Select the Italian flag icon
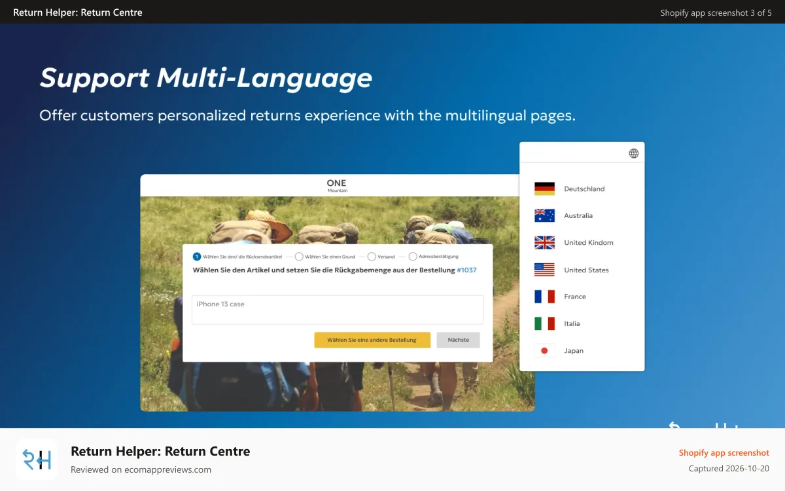Image resolution: width=785 pixels, height=491 pixels. click(x=544, y=323)
